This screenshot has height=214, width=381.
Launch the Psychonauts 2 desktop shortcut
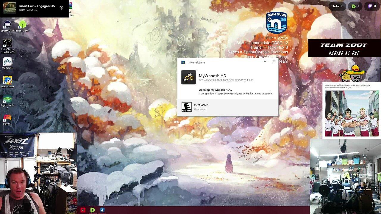[7, 102]
